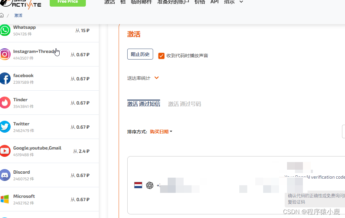Click the OpenAI verification code message

tap(315, 177)
